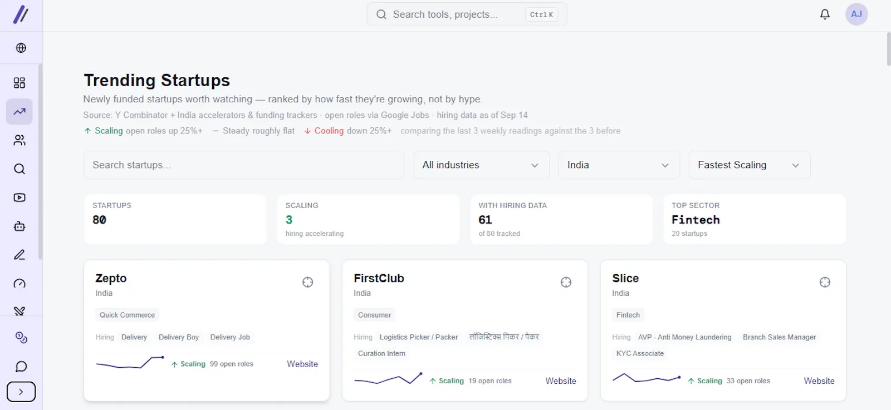This screenshot has width=891, height=410.
Task: Open the people icon in sidebar
Action: tap(19, 140)
